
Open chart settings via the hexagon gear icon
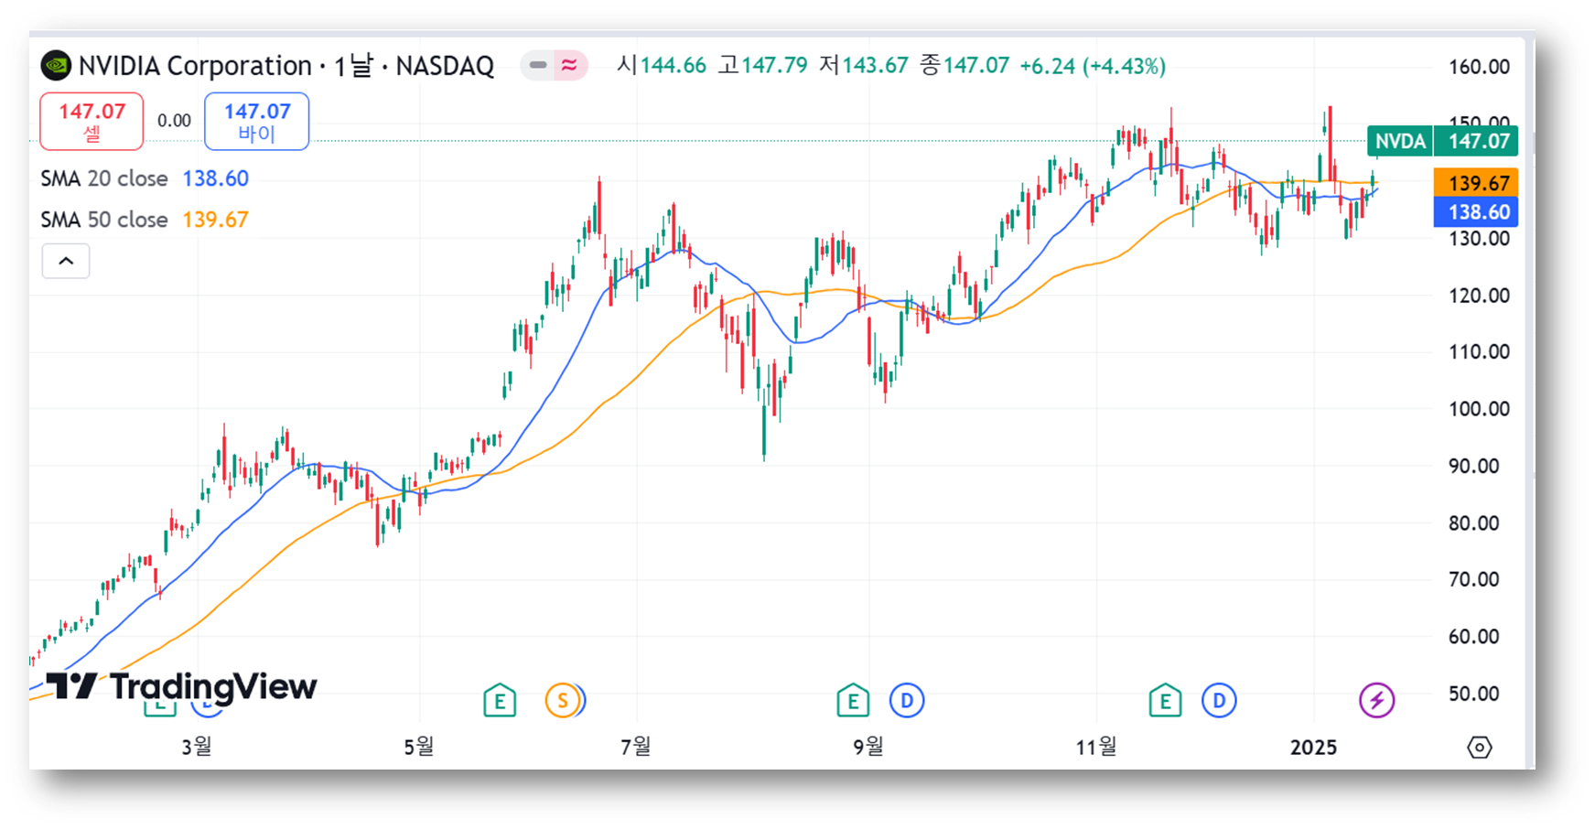(1480, 748)
